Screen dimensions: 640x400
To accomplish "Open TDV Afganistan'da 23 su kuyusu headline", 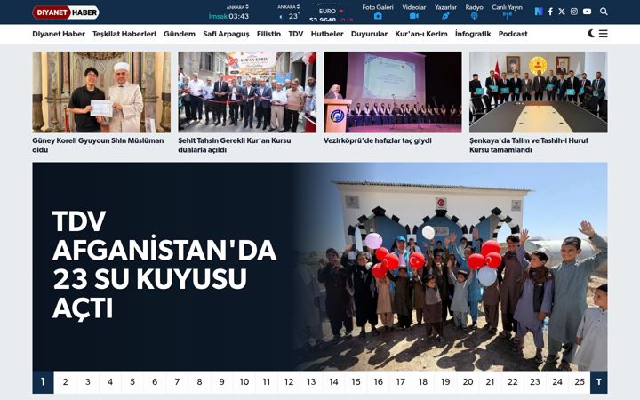I will point(164,265).
